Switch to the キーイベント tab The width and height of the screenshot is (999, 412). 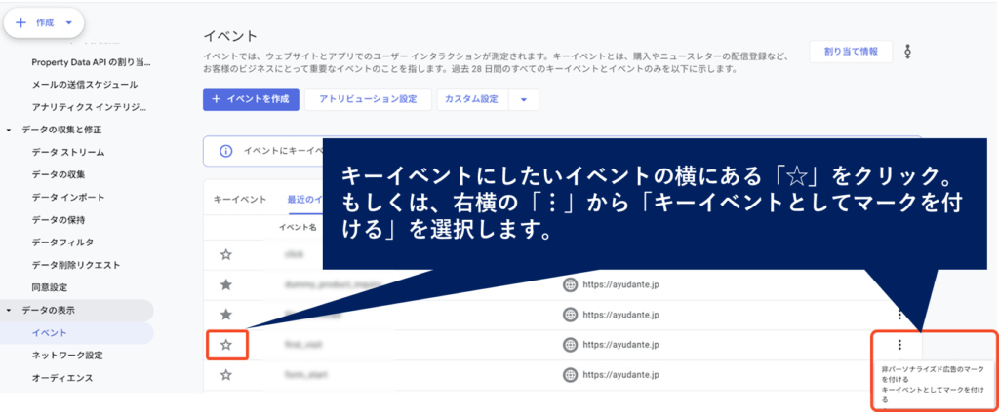click(x=240, y=200)
